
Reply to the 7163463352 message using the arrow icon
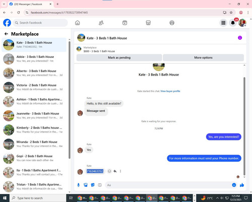tap(115, 171)
